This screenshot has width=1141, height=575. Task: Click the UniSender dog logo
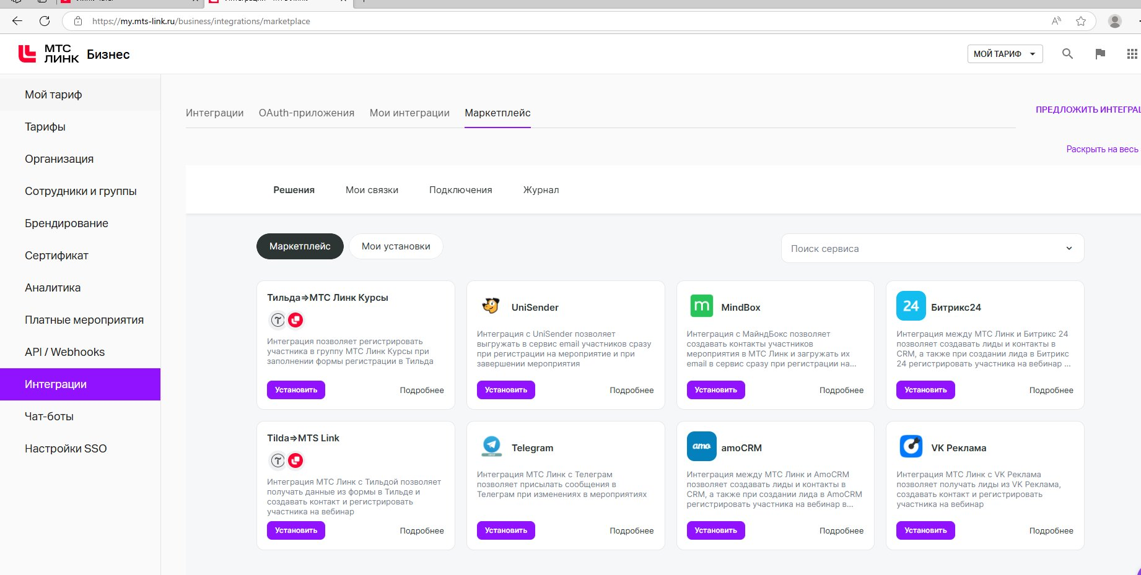[x=491, y=306]
